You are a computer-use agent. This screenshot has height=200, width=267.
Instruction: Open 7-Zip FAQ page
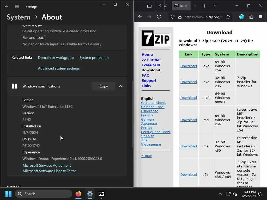click(145, 75)
